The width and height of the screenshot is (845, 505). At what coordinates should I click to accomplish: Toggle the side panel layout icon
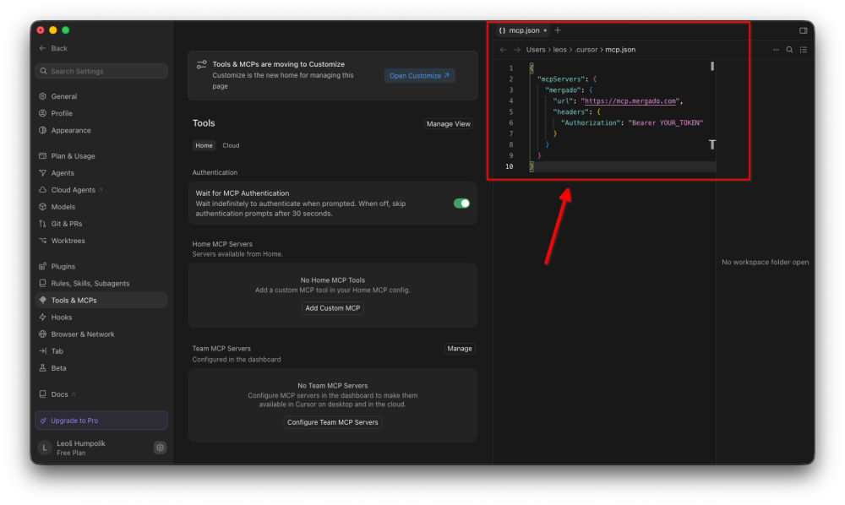click(803, 30)
